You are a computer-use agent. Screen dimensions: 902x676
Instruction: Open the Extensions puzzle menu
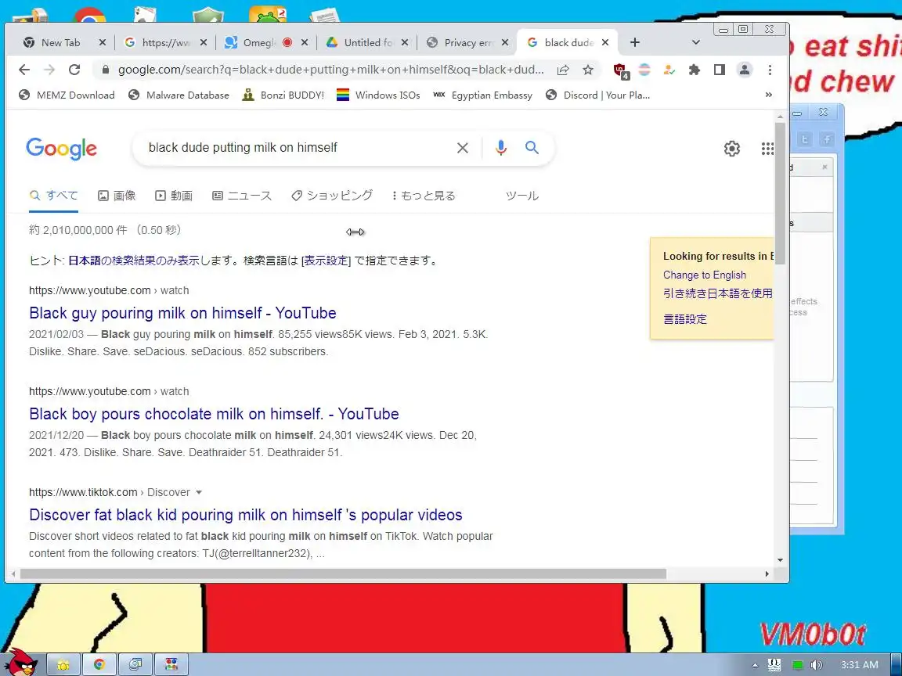(695, 70)
